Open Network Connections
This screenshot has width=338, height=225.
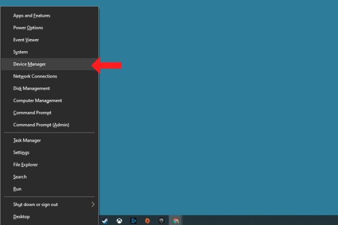point(50,76)
